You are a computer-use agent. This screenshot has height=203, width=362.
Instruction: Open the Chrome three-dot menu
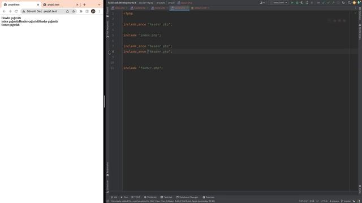point(100,11)
